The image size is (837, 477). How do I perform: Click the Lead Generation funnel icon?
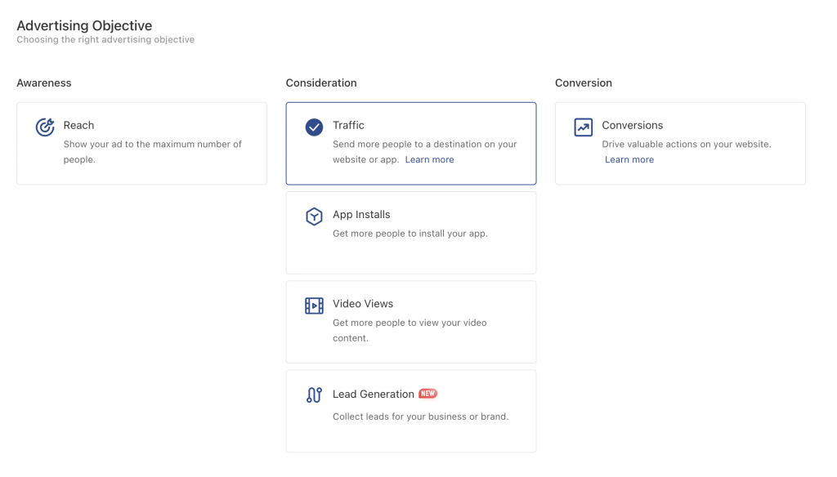point(314,395)
